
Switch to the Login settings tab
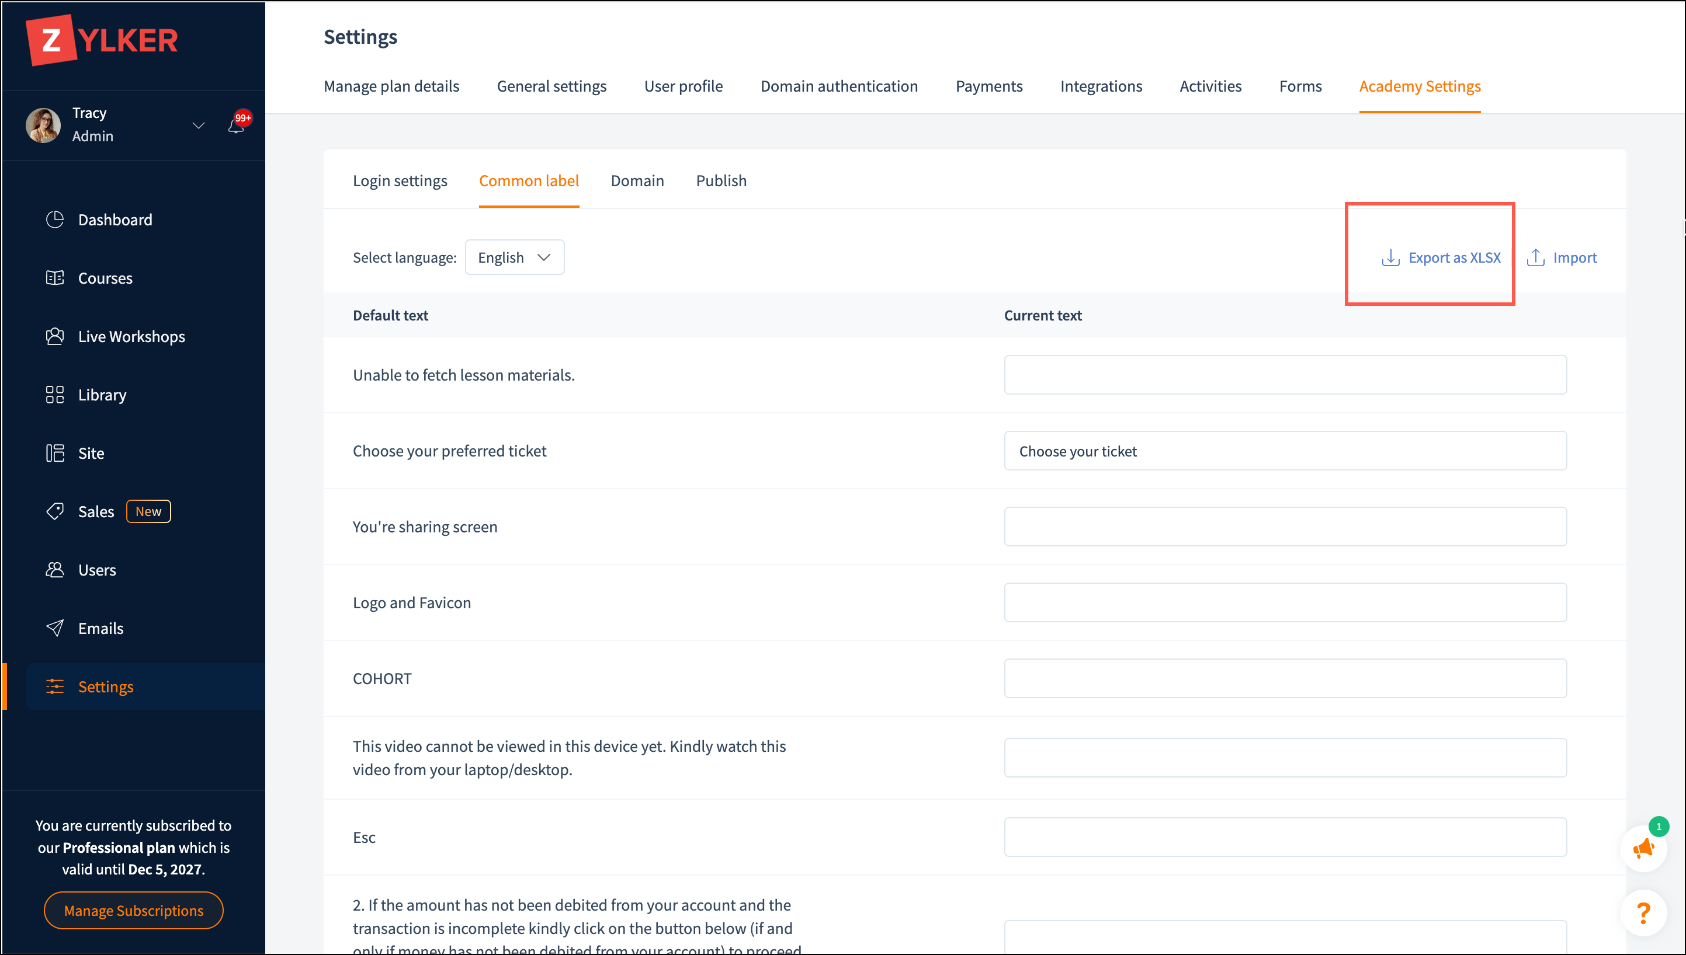(400, 181)
